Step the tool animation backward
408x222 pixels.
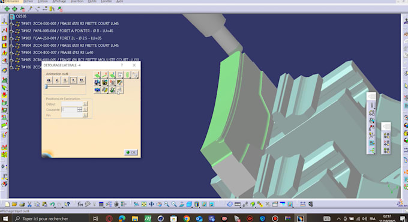57,80
